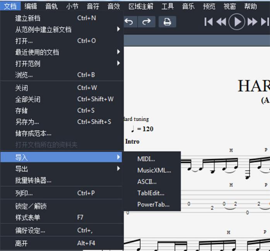The image size is (270, 251).
Task: Open the 音轨 menu
Action: pyautogui.click(x=51, y=6)
